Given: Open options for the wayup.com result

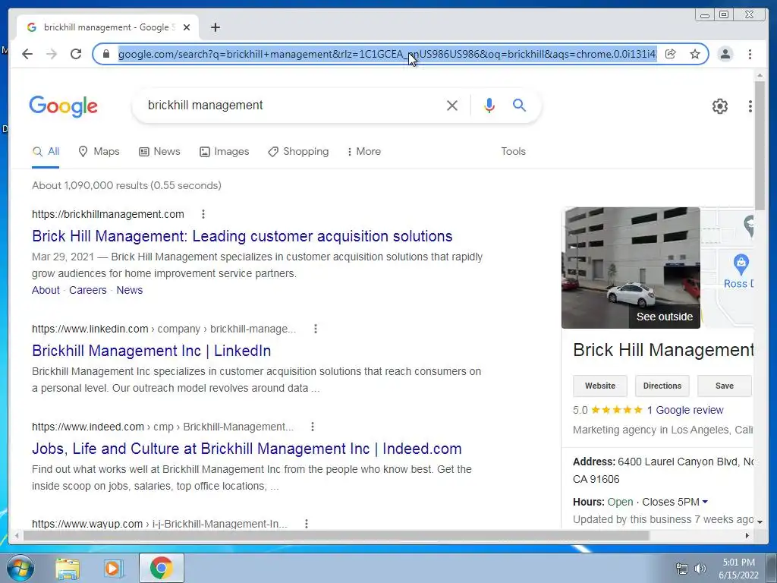Looking at the screenshot, I should pos(307,524).
